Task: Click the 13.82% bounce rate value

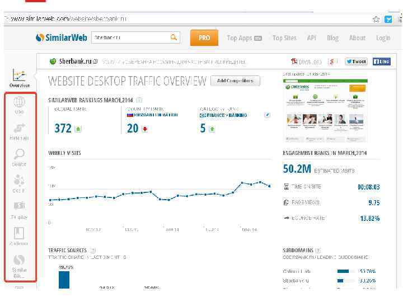Action: coord(370,219)
